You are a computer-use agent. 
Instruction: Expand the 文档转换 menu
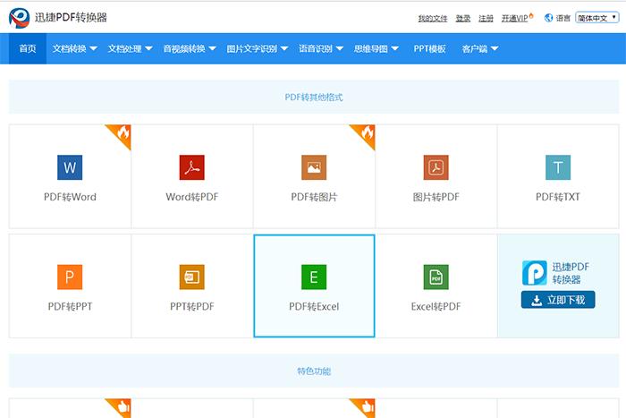pos(74,48)
